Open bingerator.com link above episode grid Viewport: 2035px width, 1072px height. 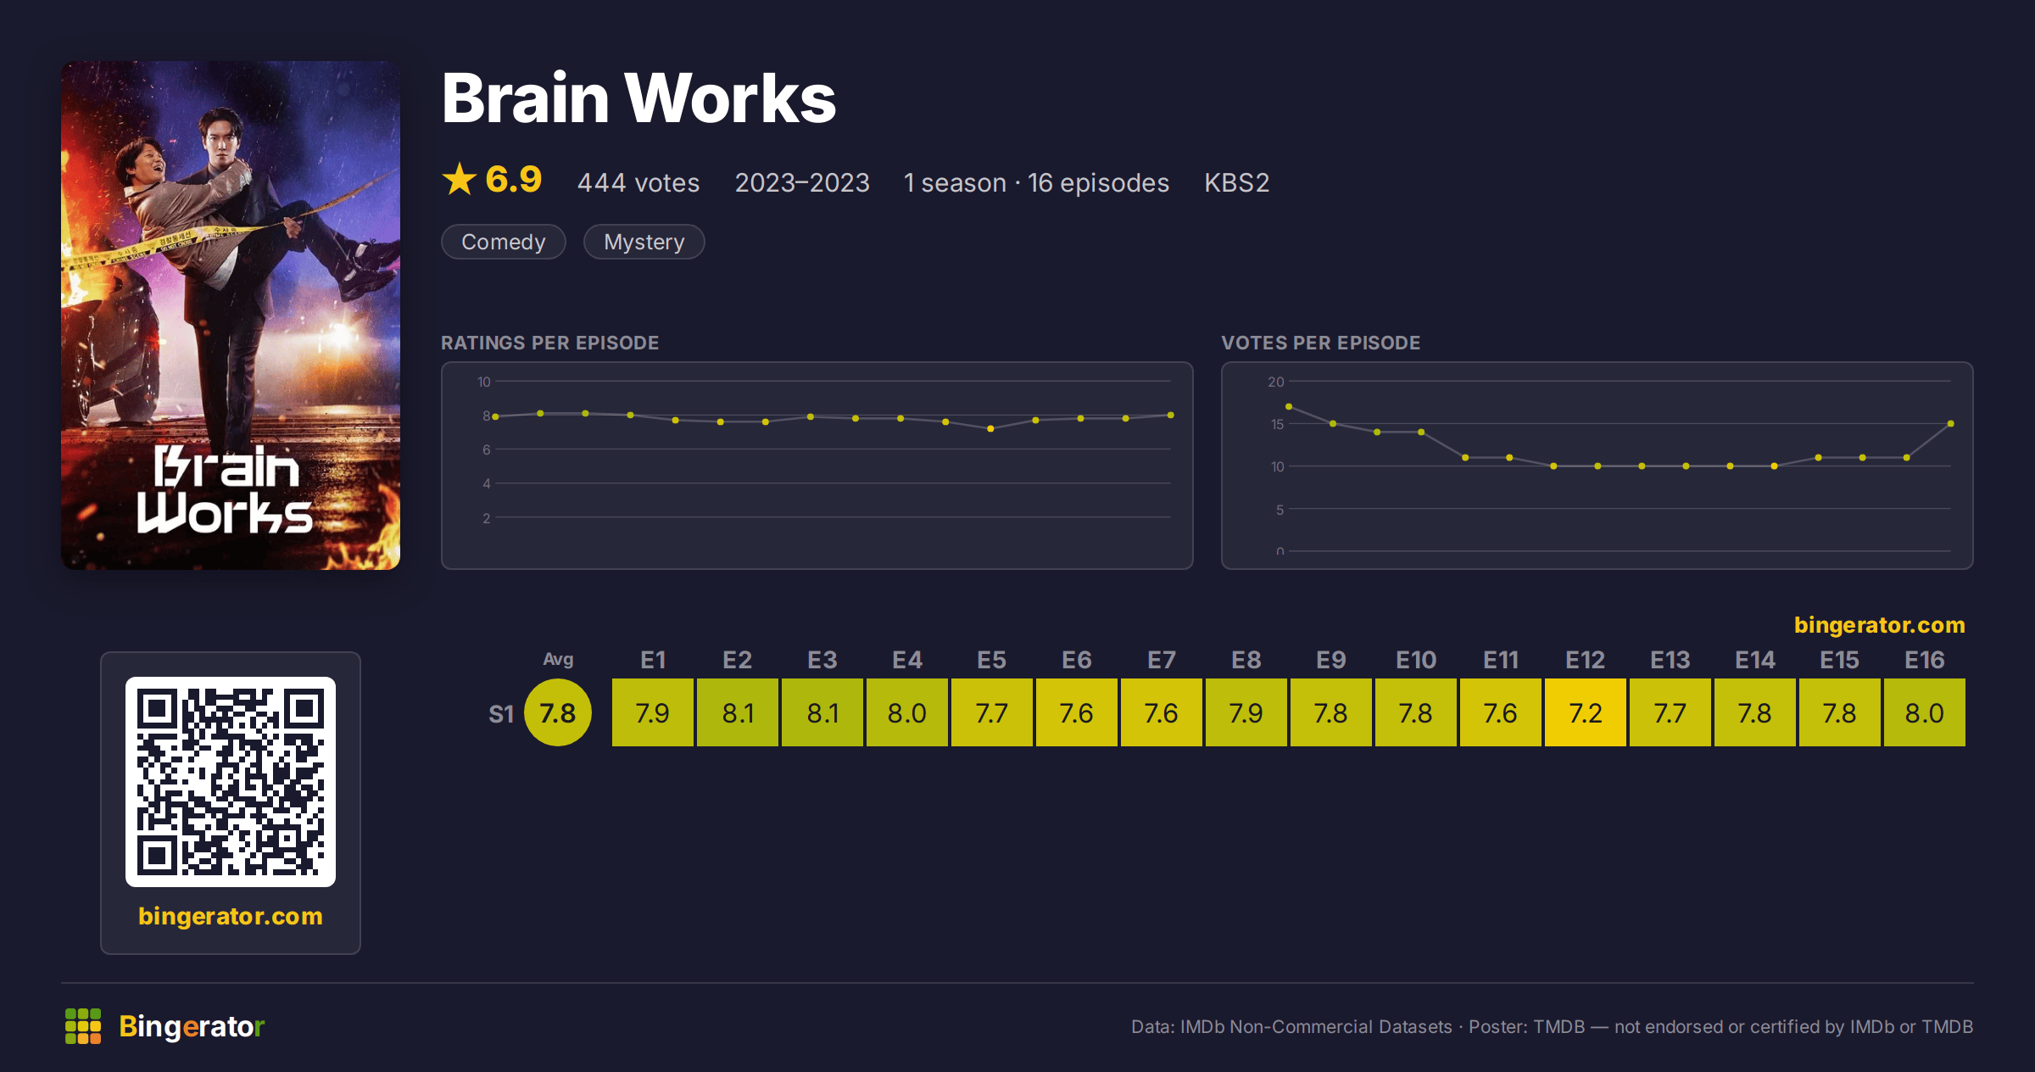(1879, 625)
